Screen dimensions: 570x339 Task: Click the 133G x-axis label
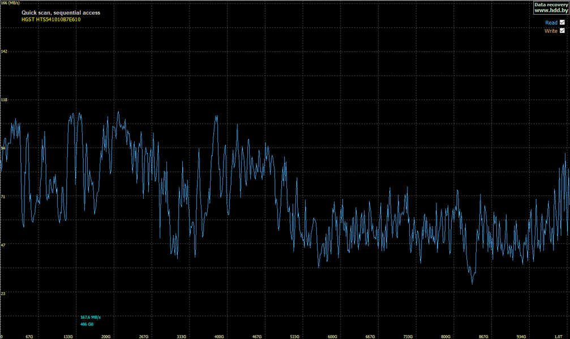point(68,337)
